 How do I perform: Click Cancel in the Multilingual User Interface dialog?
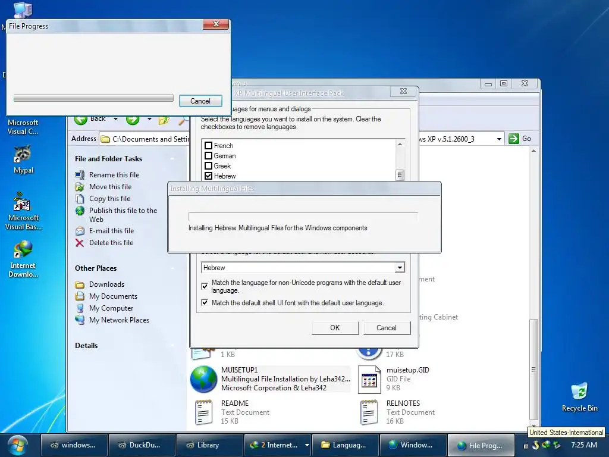coord(387,328)
